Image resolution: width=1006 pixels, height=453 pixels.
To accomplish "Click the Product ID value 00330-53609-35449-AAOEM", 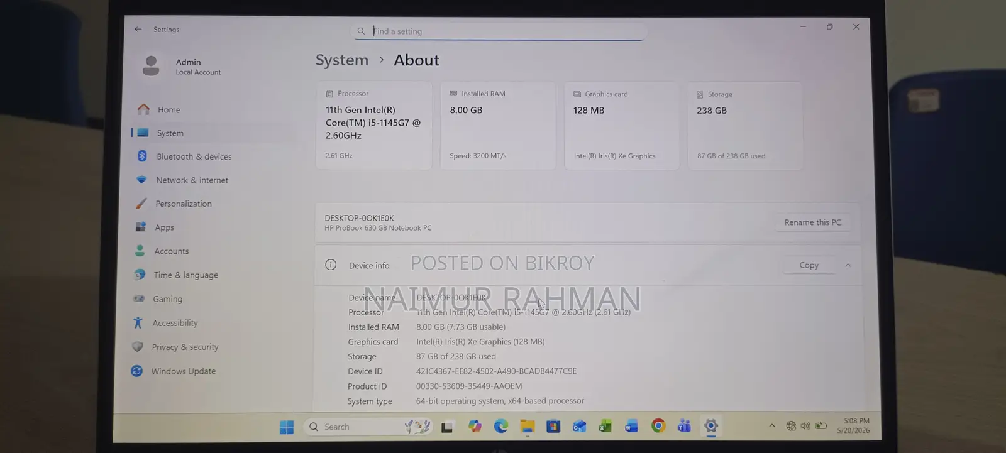I will click(x=469, y=386).
